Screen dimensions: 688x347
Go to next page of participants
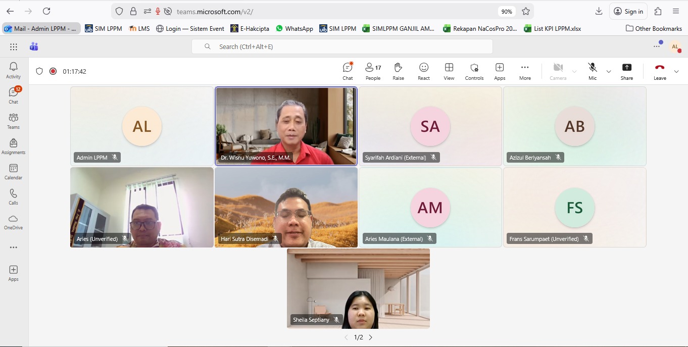click(x=370, y=337)
